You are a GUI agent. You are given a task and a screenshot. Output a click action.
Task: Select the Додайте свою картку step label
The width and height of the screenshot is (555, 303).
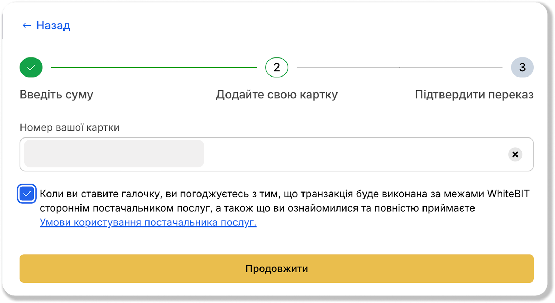[276, 95]
